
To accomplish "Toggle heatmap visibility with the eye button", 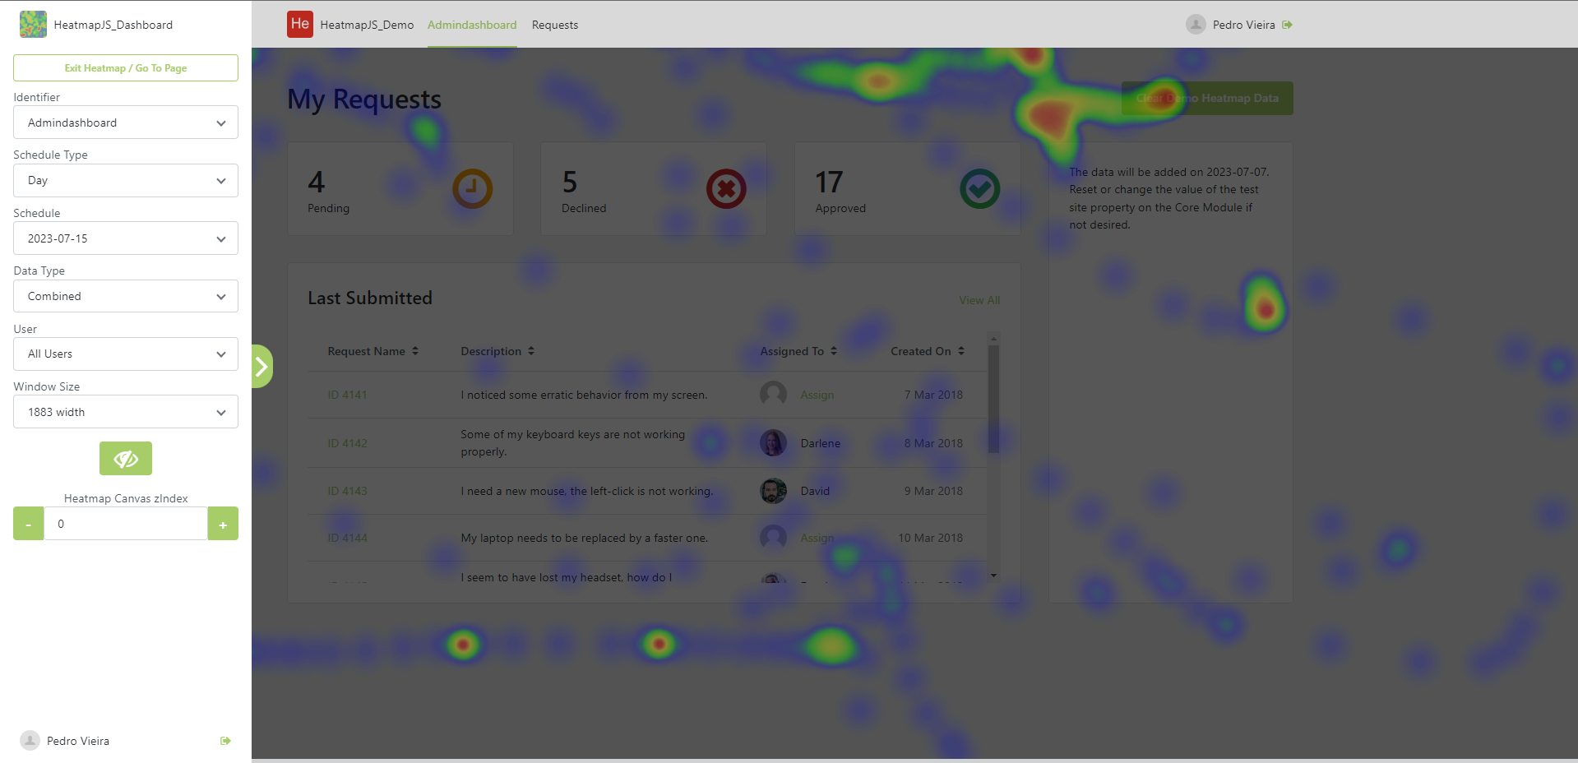I will [126, 459].
